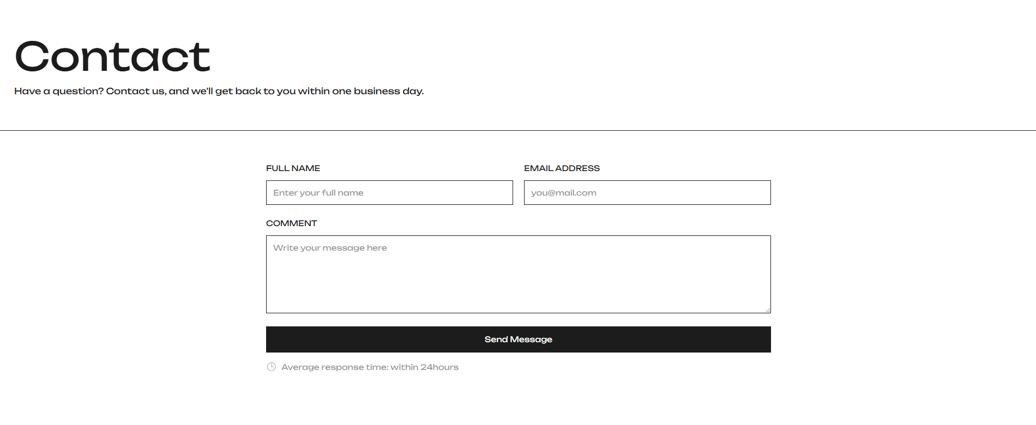Click 'Average response time: within 24hours' text
Viewport: 1036px width, 425px height.
pyautogui.click(x=370, y=367)
